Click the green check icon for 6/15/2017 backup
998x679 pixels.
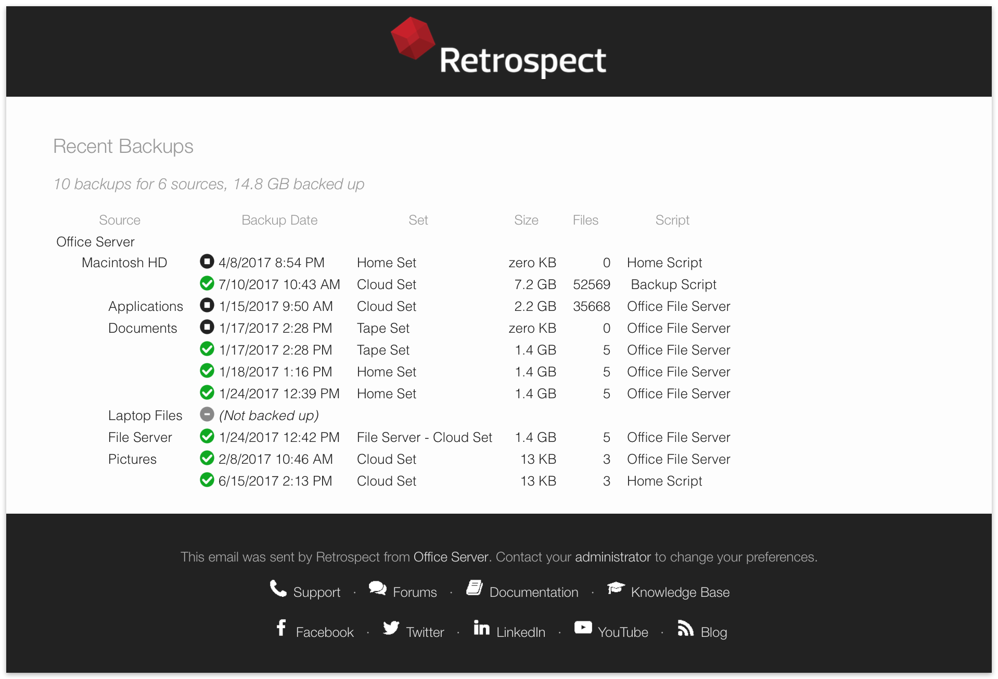pyautogui.click(x=207, y=479)
